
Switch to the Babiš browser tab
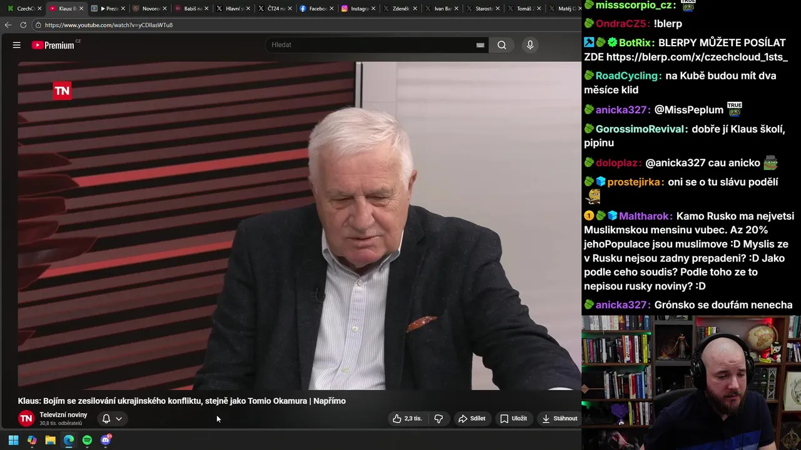(x=190, y=9)
